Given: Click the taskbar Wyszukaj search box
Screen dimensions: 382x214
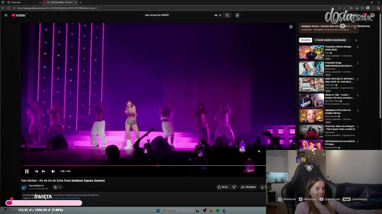Looking at the screenshot, I should (x=178, y=210).
